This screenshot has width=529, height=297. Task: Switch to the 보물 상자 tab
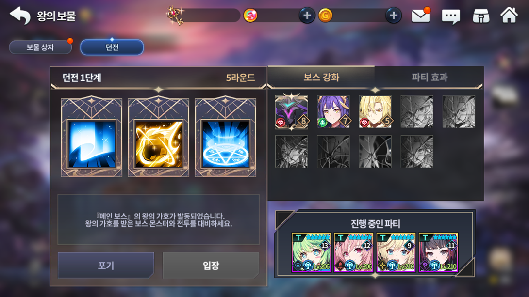40,47
